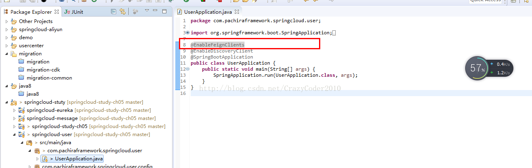Click the 1.2K/s download speed indicator
The height and width of the screenshot is (168, 532).
pos(500,73)
